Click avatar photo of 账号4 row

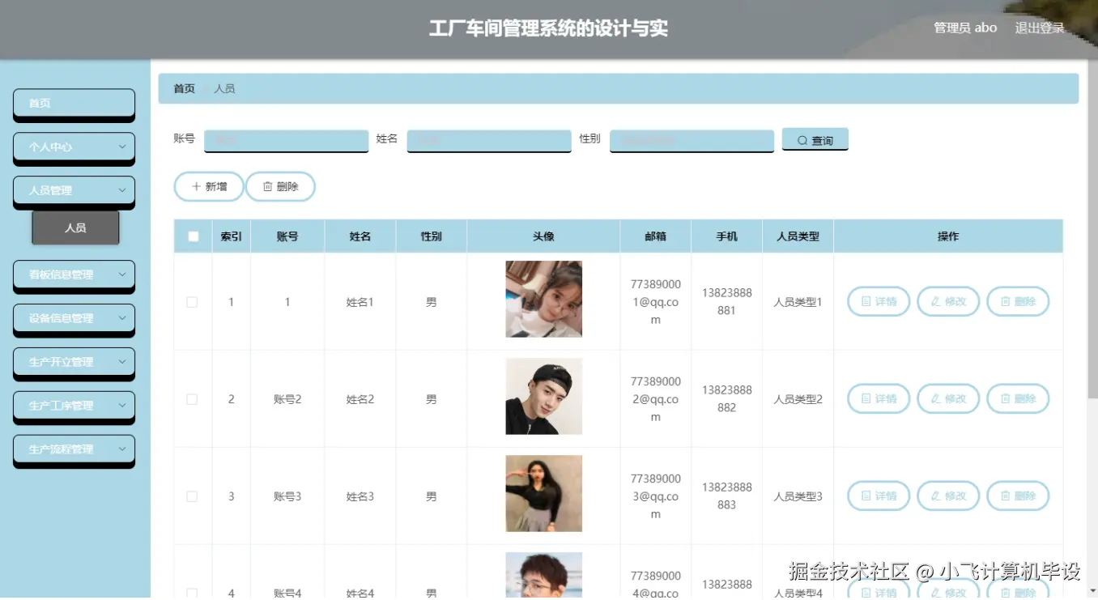pyautogui.click(x=544, y=576)
